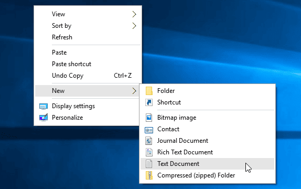Open the Personalize label
301x189 pixels.
pos(67,118)
